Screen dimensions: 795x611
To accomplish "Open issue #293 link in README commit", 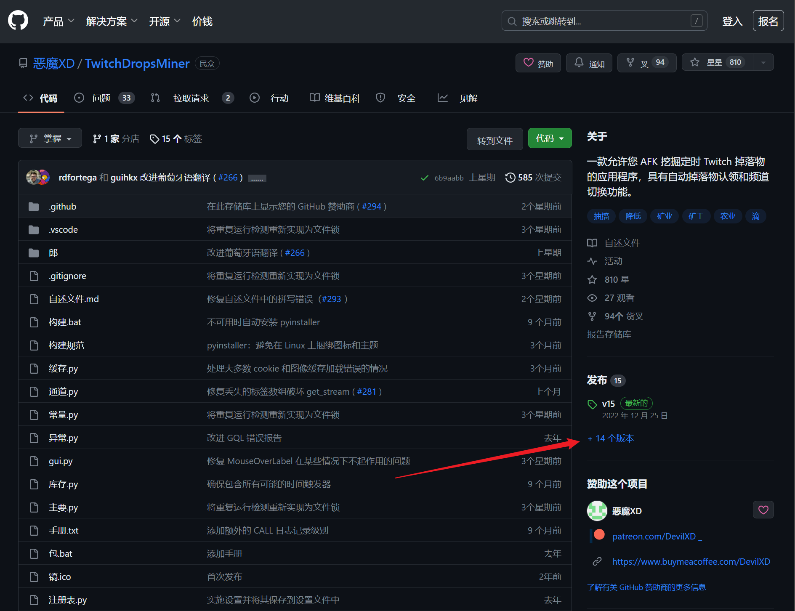I will (331, 299).
